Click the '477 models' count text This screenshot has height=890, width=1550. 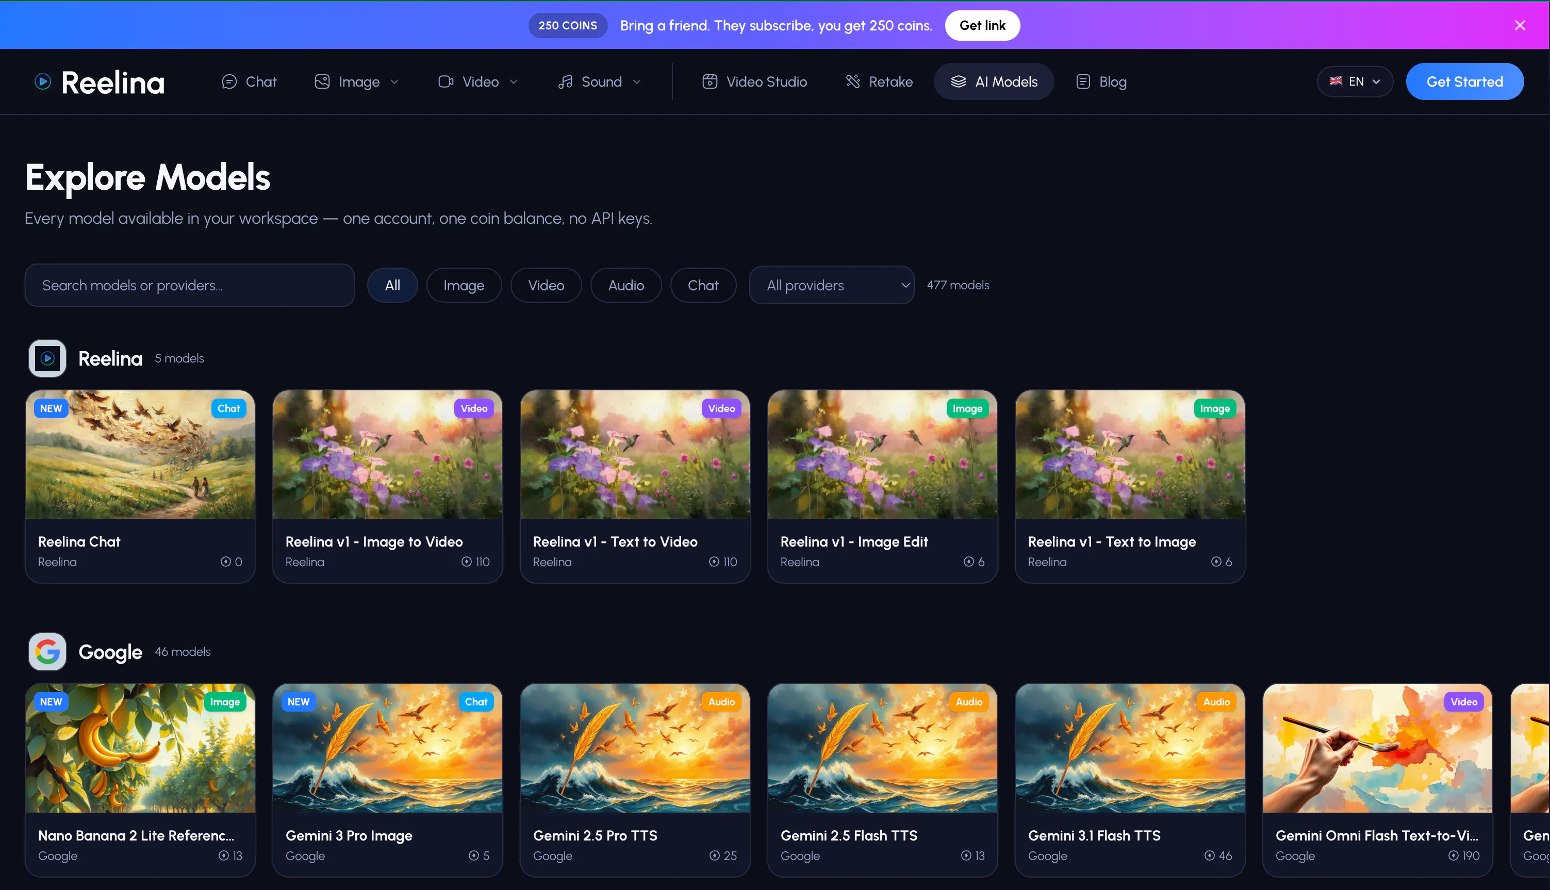pyautogui.click(x=958, y=286)
